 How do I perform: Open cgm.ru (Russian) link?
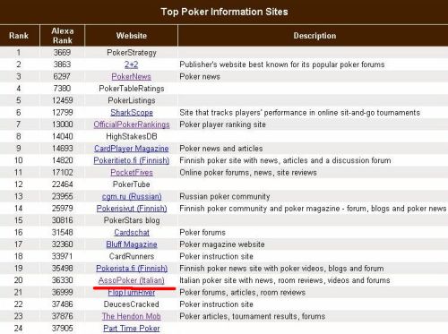click(132, 196)
